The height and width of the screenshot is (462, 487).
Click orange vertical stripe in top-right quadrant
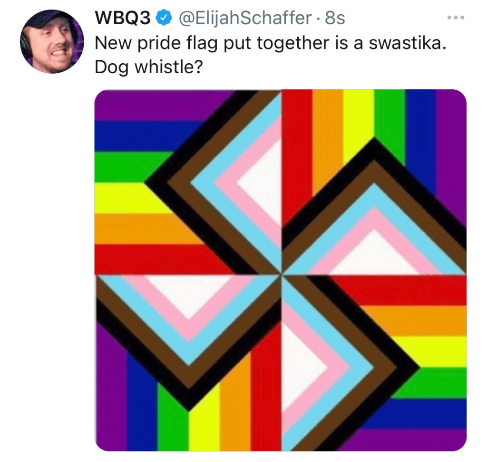point(327,128)
